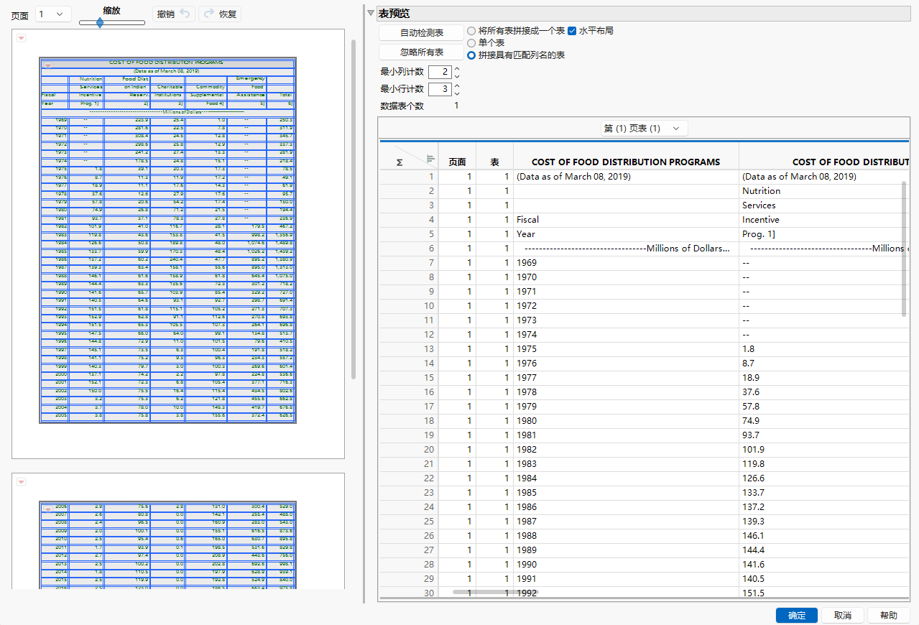Click the 数据表个数 label
This screenshot has width=919, height=625.
click(x=402, y=106)
